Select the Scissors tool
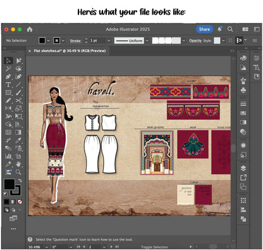 (19, 100)
